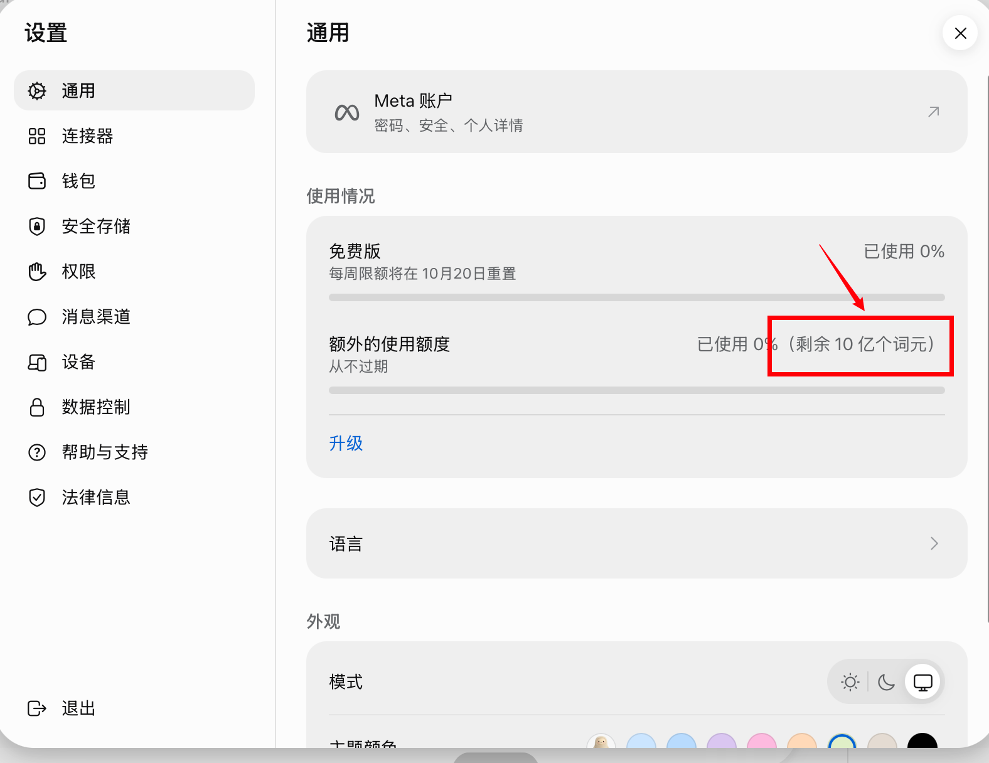The width and height of the screenshot is (989, 763).
Task: Choose the black theme color swatch
Action: 922,740
